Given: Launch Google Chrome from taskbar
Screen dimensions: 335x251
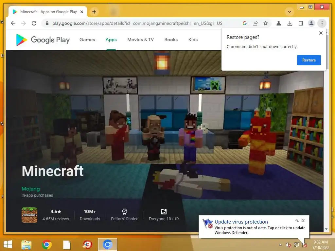Looking at the screenshot, I should (x=46, y=244).
